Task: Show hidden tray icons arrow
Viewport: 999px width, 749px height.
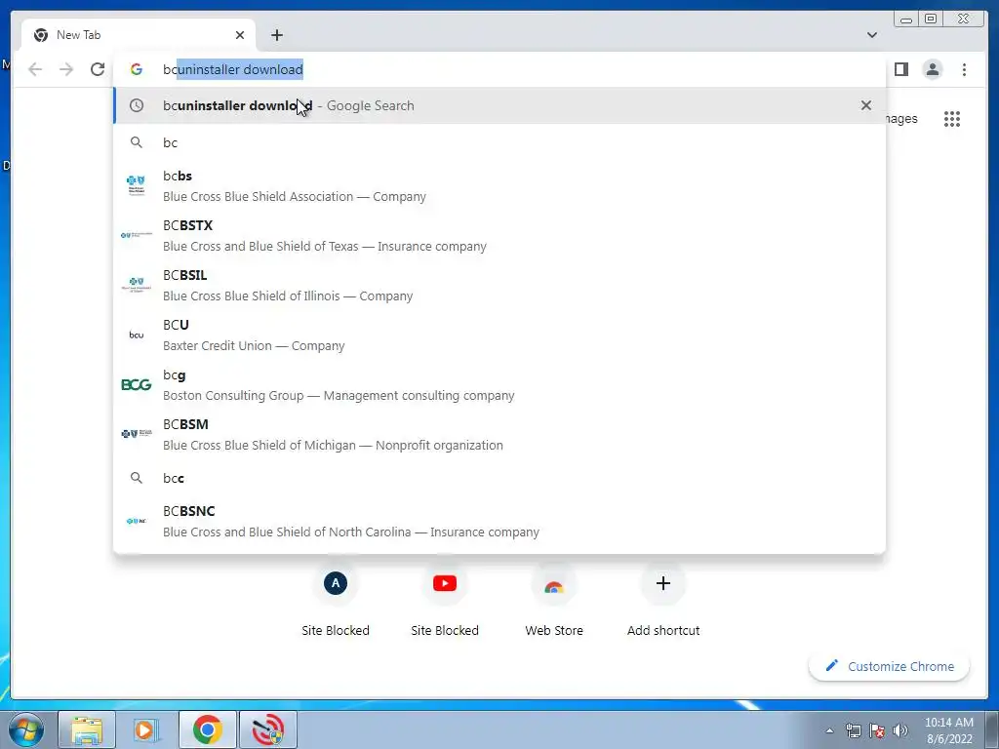Action: [x=829, y=730]
